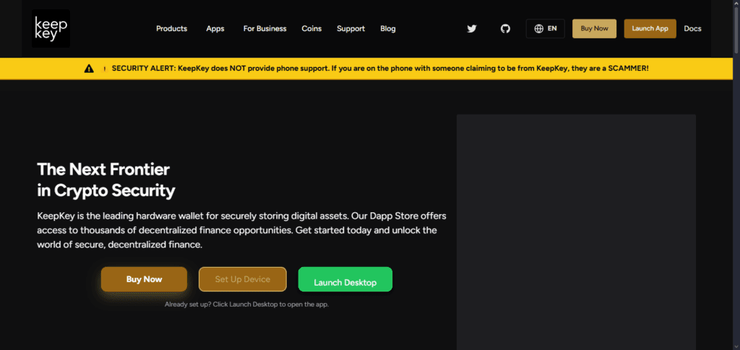Open the Apps menu item

(x=215, y=29)
